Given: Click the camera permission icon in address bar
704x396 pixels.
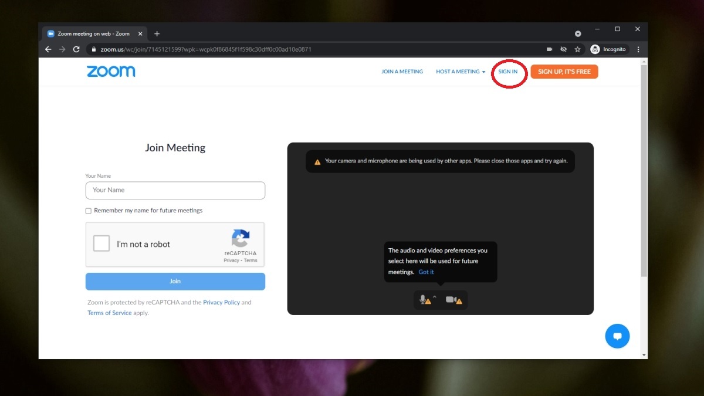Looking at the screenshot, I should pos(550,49).
